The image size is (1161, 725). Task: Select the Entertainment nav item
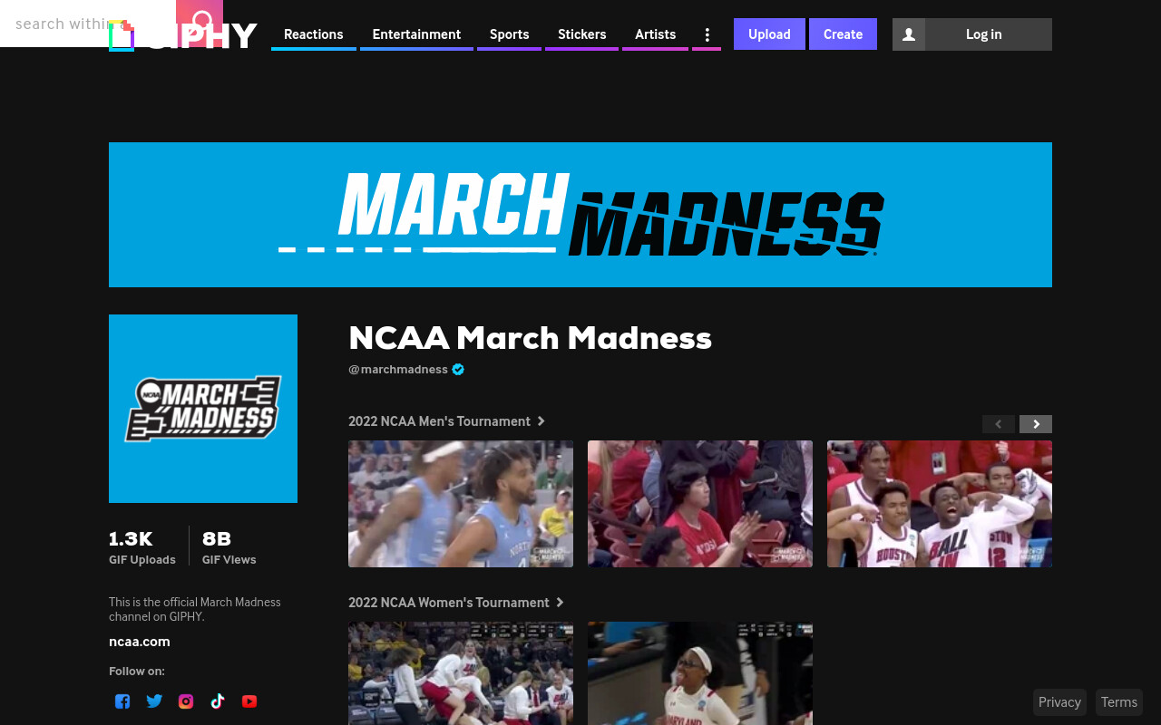(416, 34)
